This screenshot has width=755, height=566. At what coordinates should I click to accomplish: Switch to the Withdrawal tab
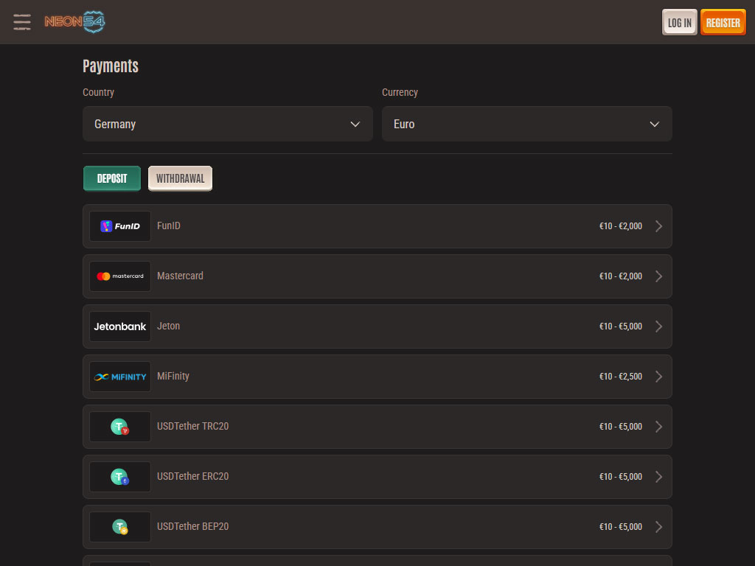tap(180, 178)
